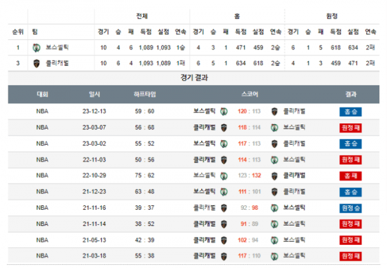Click 원정패 badge for 21-11-14 game
Screen dimensions: 387x268
click(350, 224)
